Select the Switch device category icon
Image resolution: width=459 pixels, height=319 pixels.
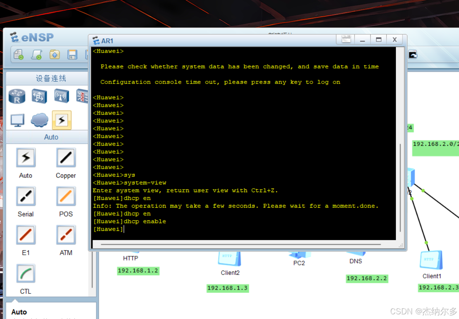click(39, 96)
